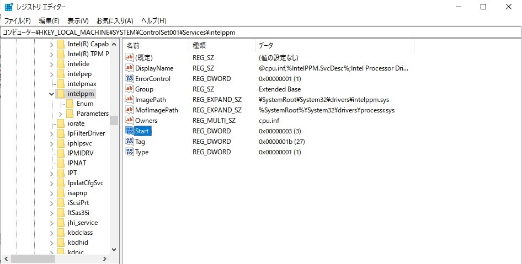Select the iScsiPrt tree key

pos(78,203)
